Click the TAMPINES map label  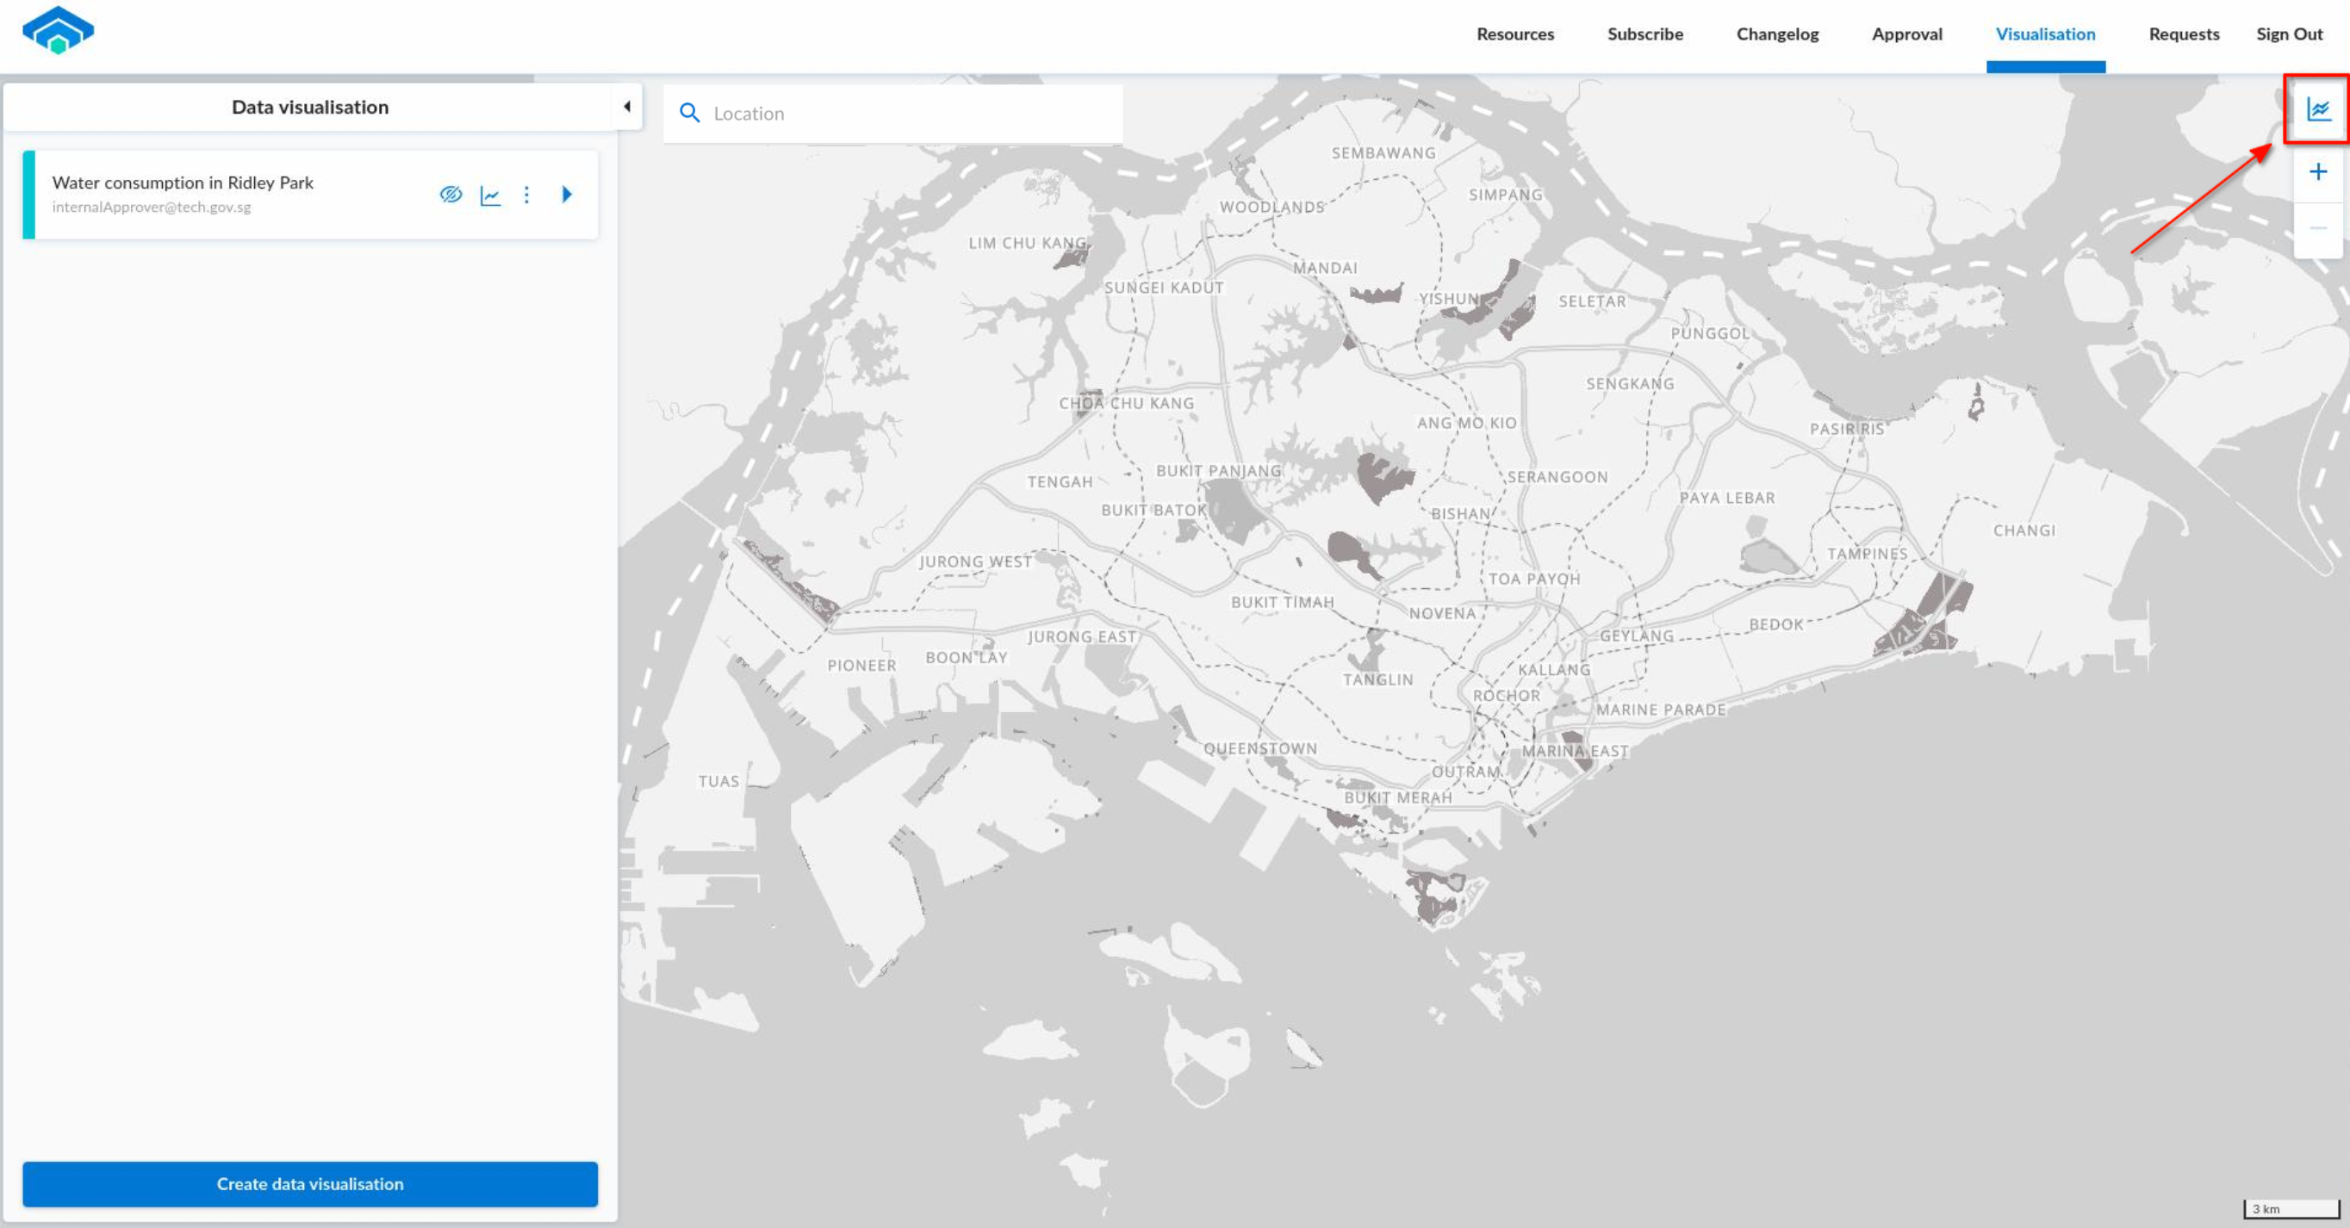[1867, 554]
